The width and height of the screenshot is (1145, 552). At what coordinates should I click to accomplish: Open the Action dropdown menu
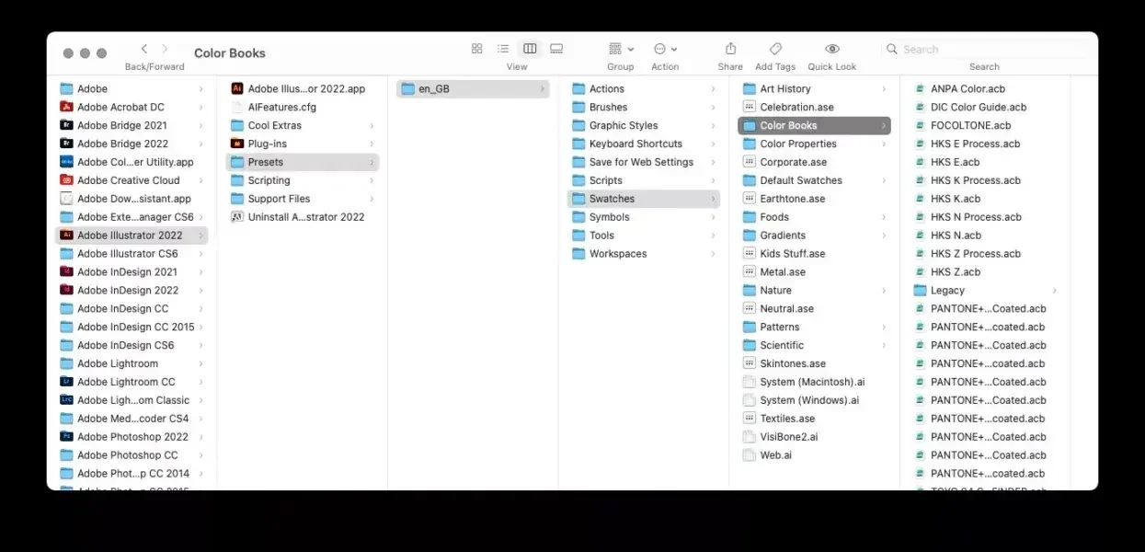tap(665, 49)
